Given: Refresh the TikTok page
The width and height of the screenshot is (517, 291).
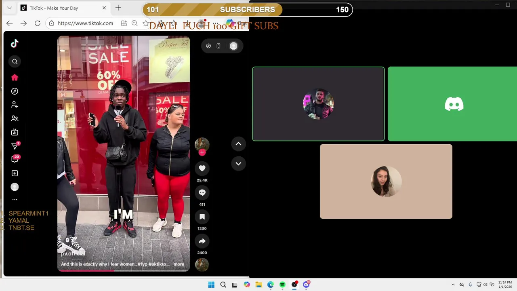Looking at the screenshot, I should 38,23.
